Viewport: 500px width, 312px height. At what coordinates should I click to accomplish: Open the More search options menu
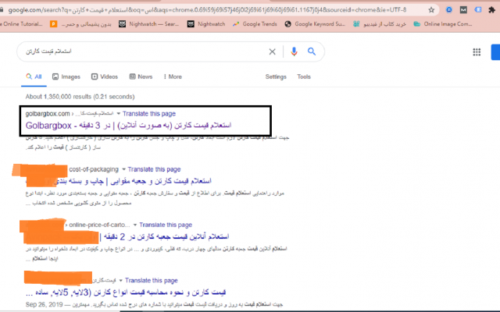pyautogui.click(x=173, y=76)
